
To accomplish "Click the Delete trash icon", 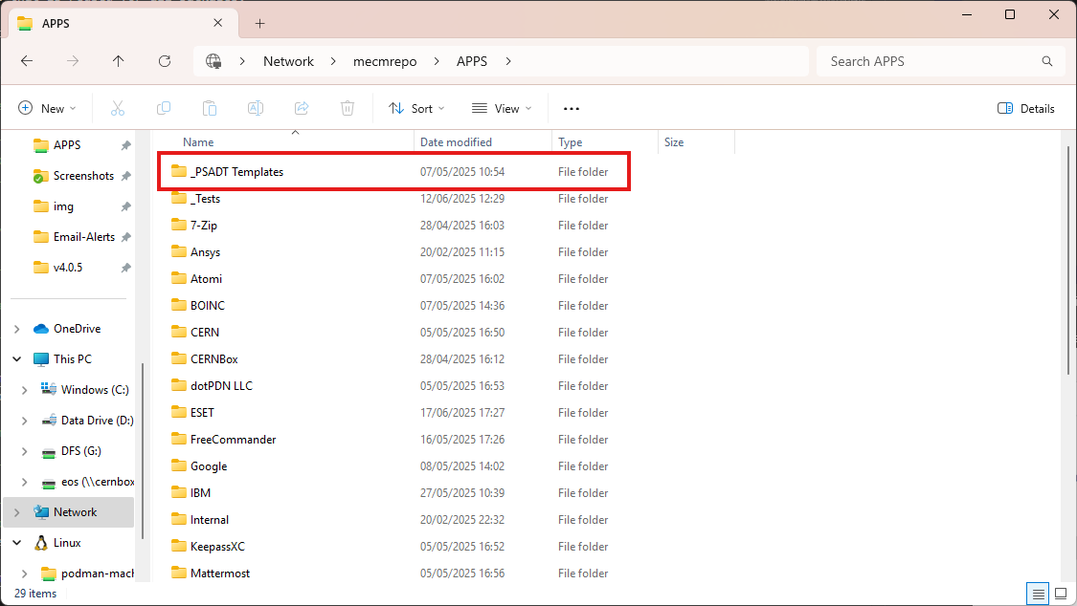I will point(348,109).
